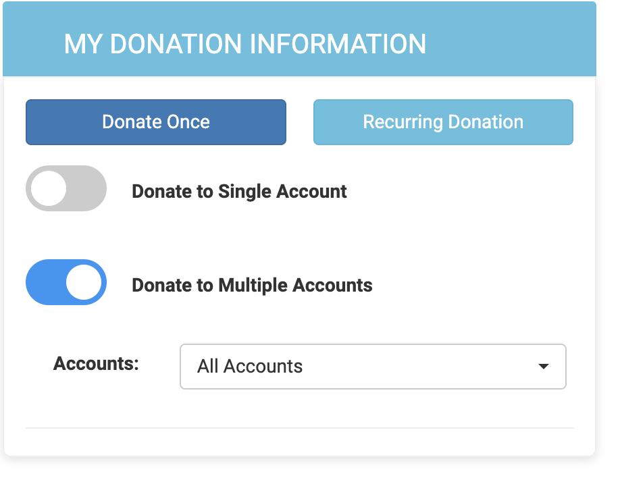Select the Recurring Donation button
The height and width of the screenshot is (482, 620).
[x=443, y=122]
